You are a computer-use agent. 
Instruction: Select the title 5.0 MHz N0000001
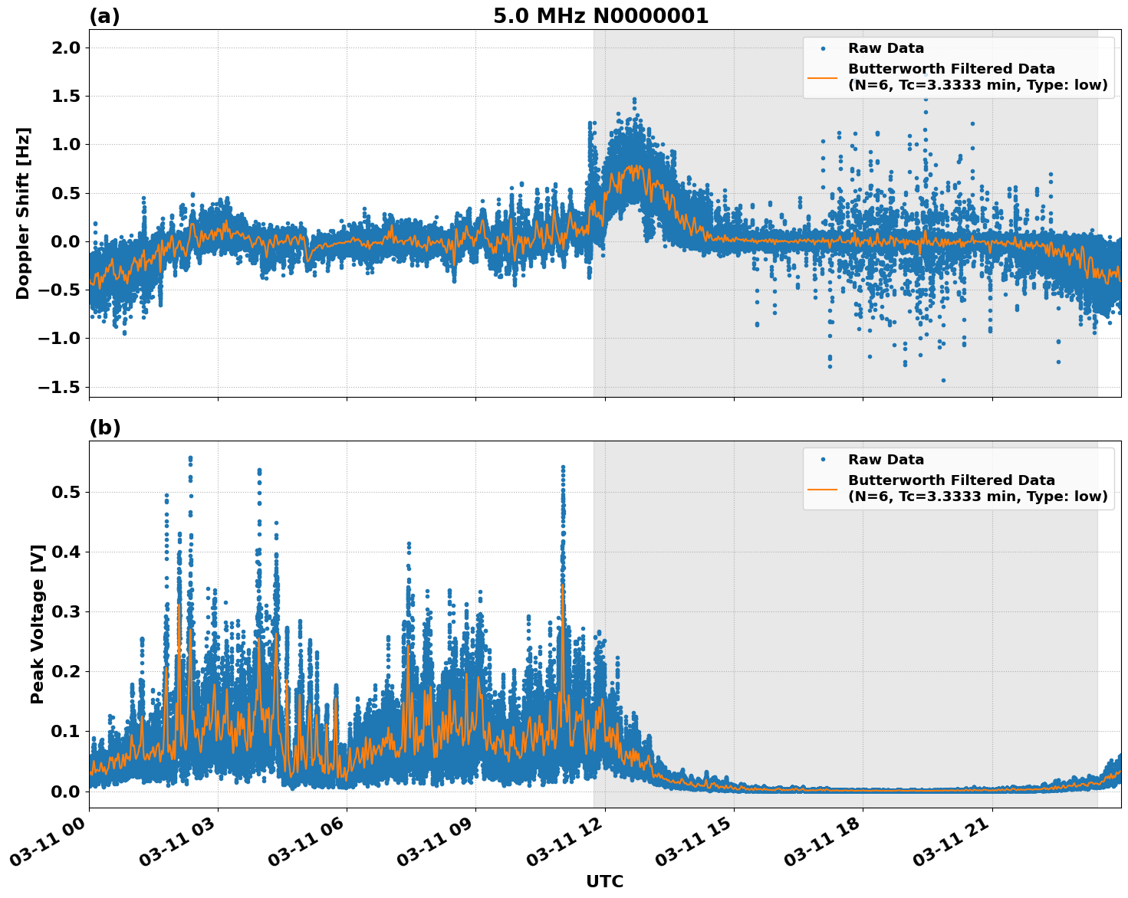(603, 14)
